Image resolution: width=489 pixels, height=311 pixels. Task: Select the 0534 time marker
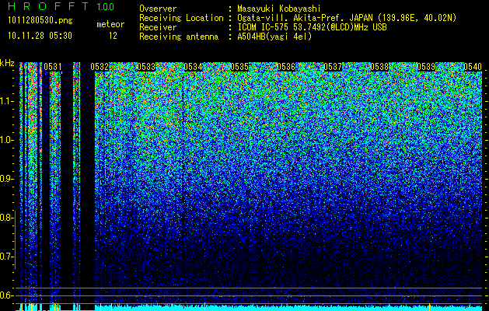pos(193,67)
